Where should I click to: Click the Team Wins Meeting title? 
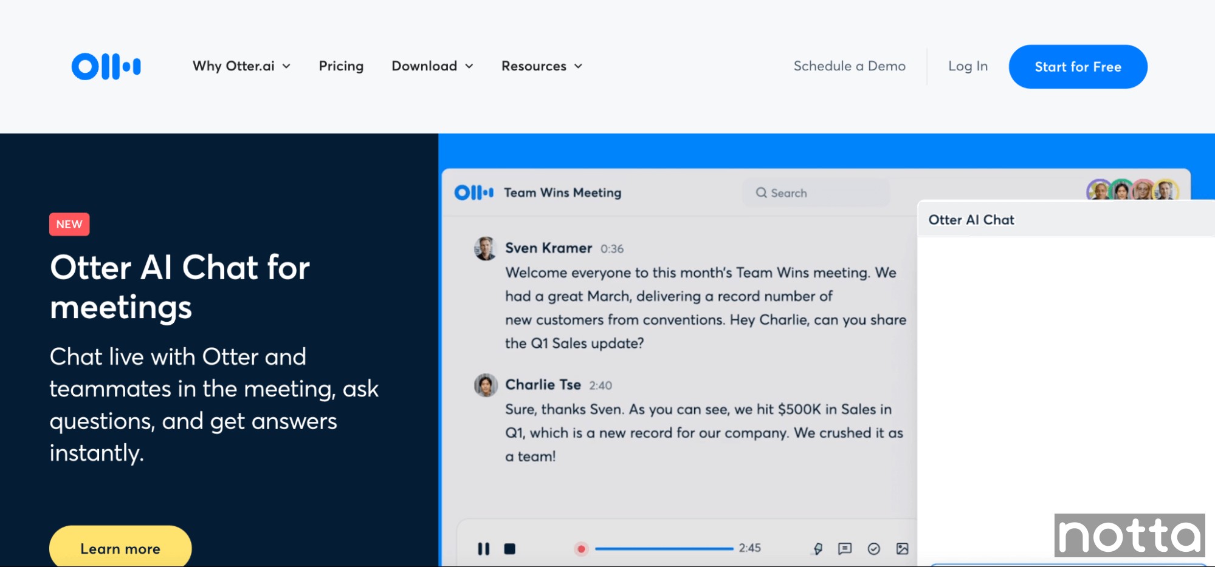tap(562, 192)
